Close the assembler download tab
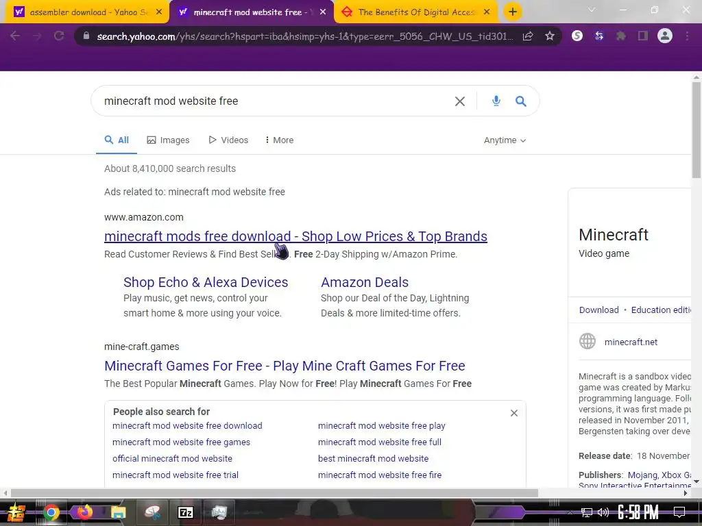 [x=159, y=12]
